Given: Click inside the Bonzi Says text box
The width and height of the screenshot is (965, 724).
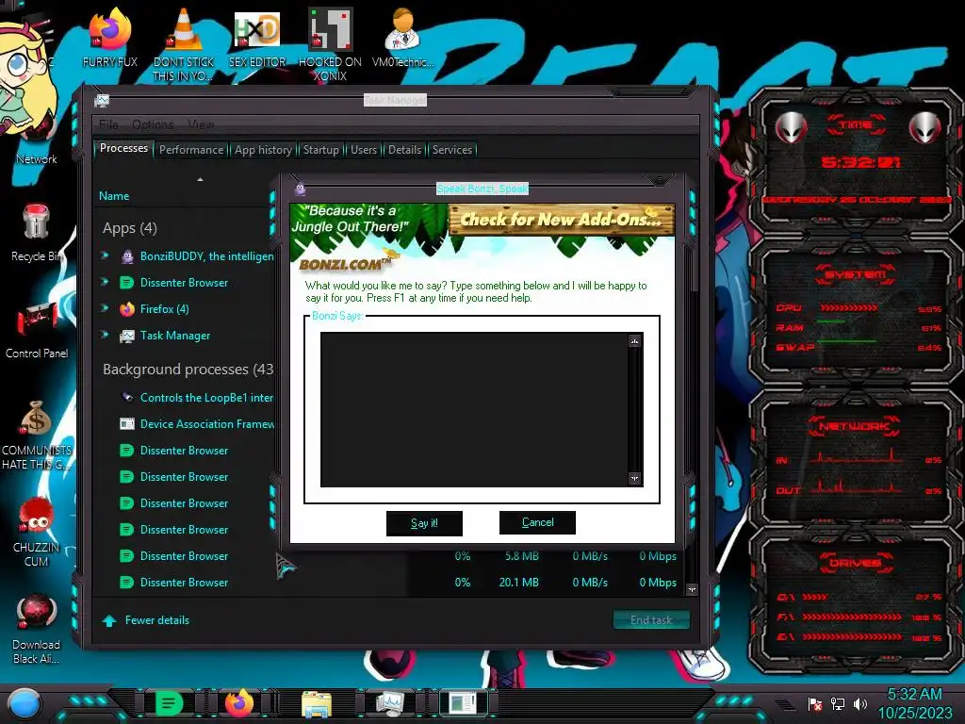Looking at the screenshot, I should 474,409.
